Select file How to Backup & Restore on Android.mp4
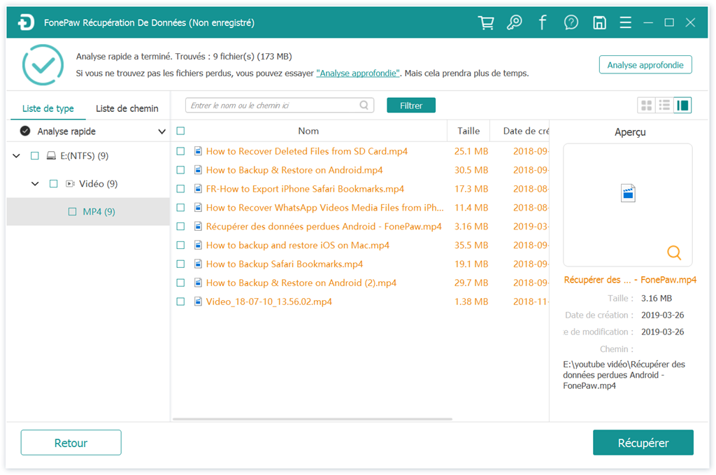This screenshot has height=475, width=716. tap(294, 170)
